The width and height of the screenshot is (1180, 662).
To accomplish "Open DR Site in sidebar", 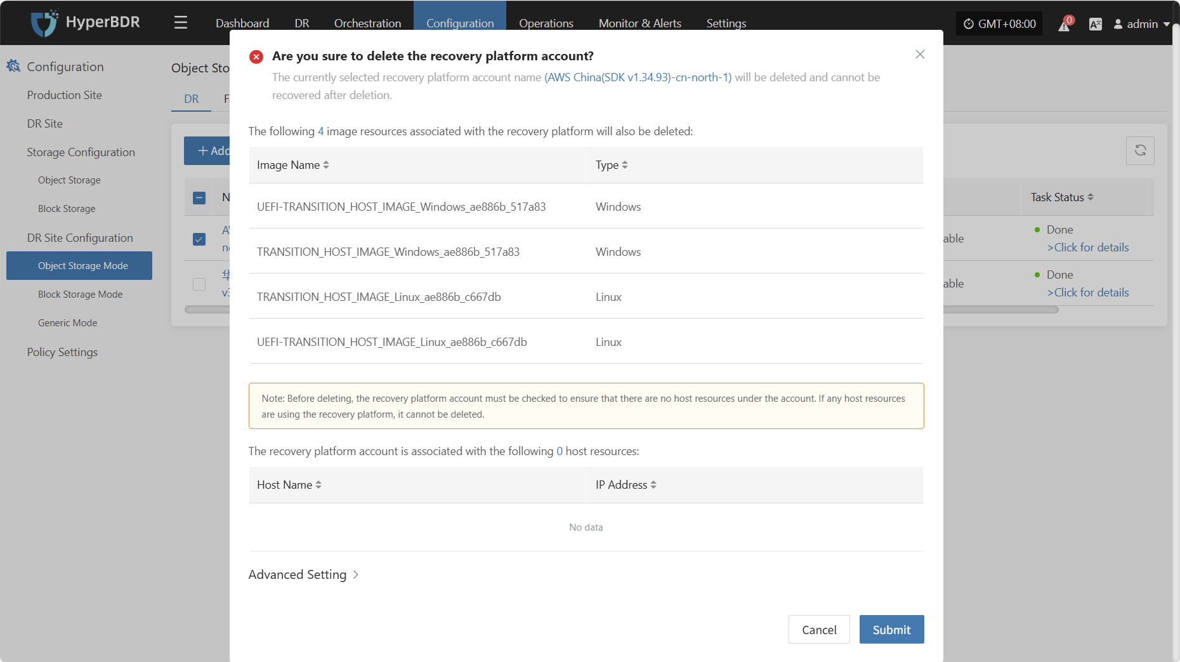I will [x=45, y=124].
